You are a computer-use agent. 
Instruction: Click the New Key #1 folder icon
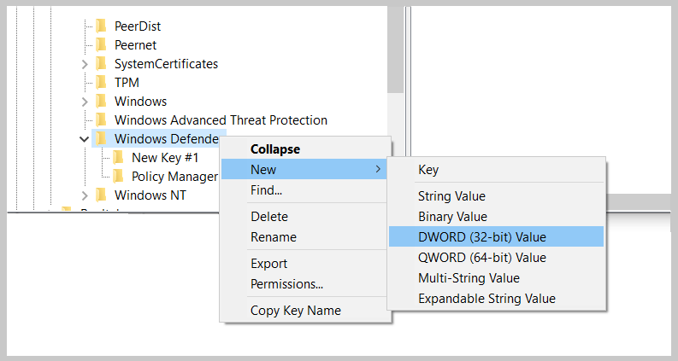pyautogui.click(x=118, y=157)
